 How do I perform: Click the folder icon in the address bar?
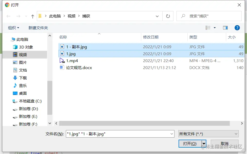tap(40, 16)
